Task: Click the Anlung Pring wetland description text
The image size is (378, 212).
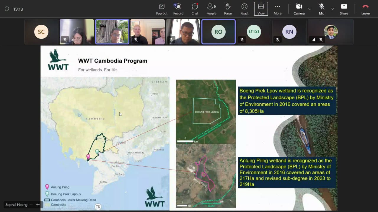Action: [x=287, y=173]
